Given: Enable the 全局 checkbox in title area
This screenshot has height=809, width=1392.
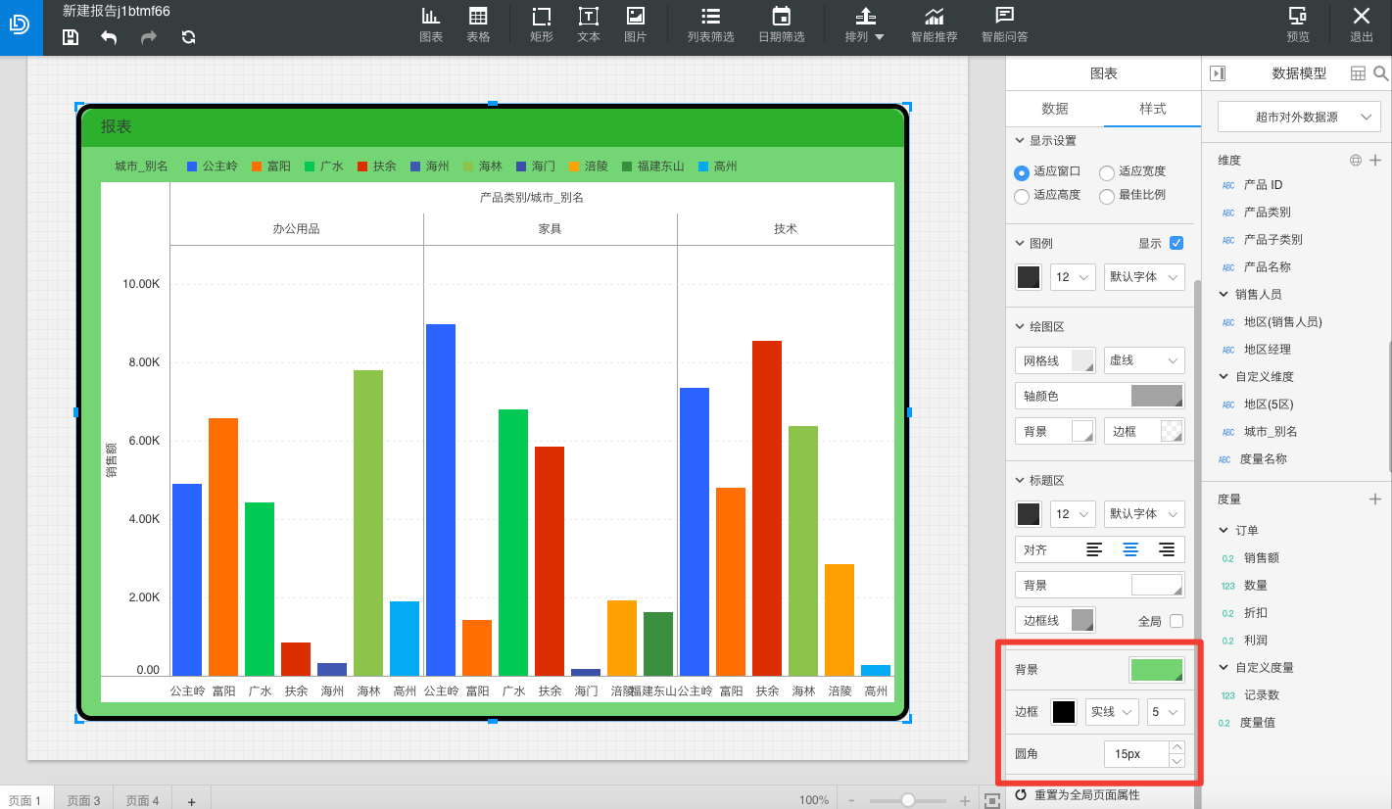Looking at the screenshot, I should click(x=1176, y=621).
